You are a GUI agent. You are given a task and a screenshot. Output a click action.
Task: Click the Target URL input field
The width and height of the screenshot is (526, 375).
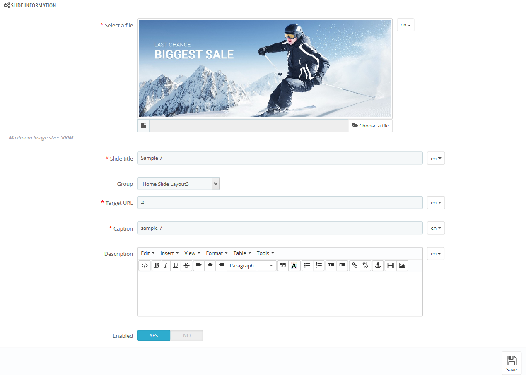coord(280,203)
